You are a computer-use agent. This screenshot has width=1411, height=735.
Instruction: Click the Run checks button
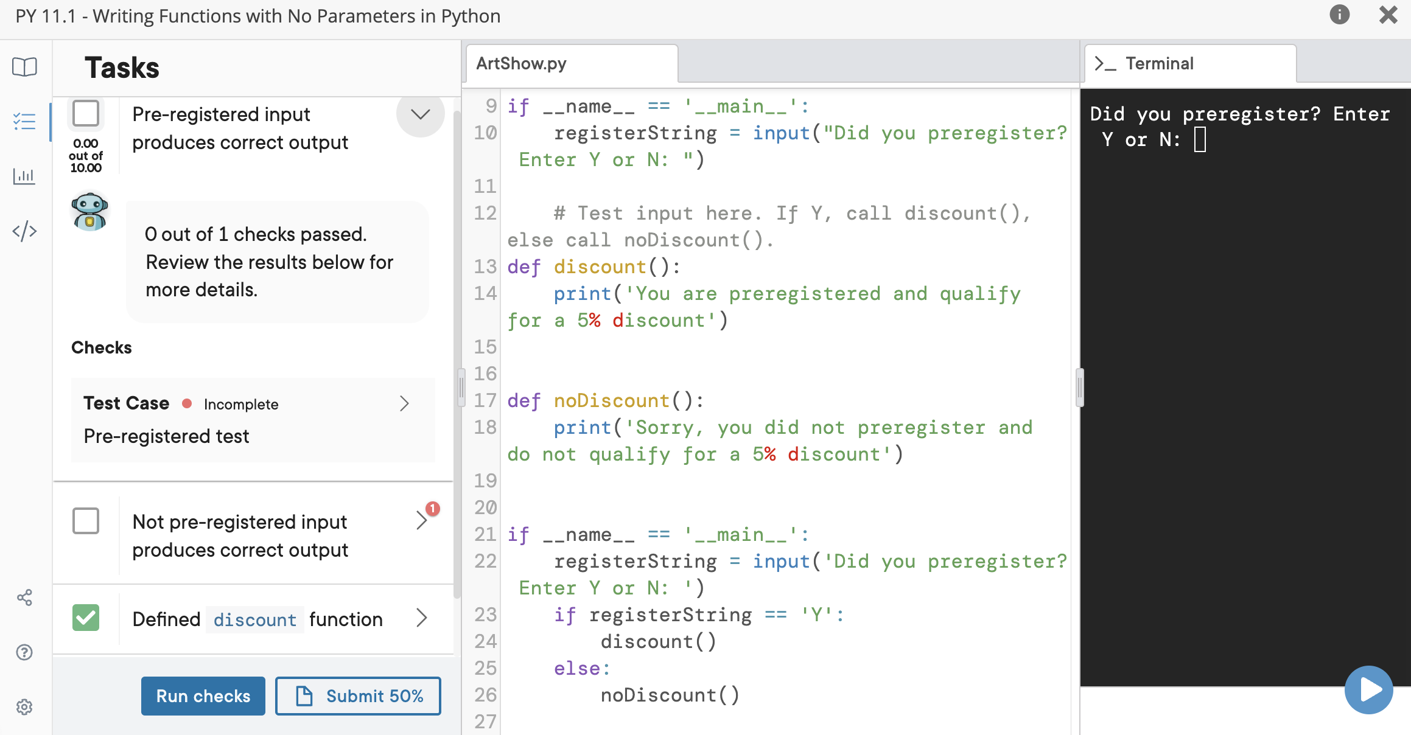pyautogui.click(x=203, y=695)
